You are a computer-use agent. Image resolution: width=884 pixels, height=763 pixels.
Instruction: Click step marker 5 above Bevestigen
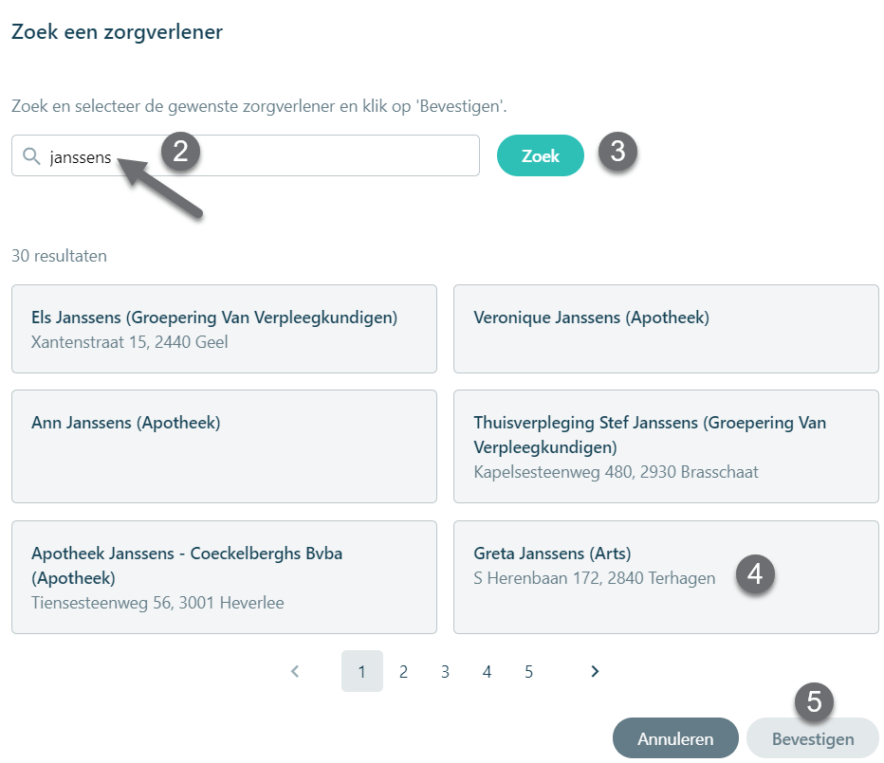coord(814,702)
